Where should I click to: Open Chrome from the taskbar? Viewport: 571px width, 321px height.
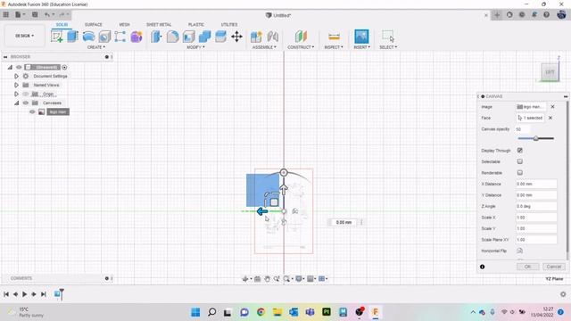coord(261,312)
